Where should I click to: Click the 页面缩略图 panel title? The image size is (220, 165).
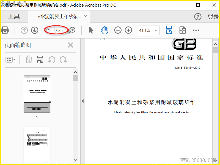tap(18, 45)
